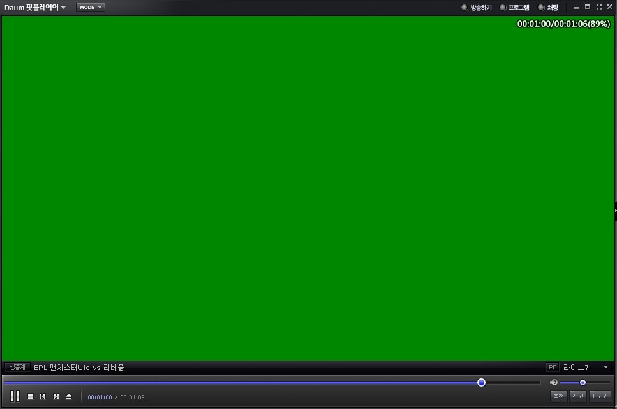Click the 퍼가기 share button
The image size is (617, 409).
coord(600,396)
